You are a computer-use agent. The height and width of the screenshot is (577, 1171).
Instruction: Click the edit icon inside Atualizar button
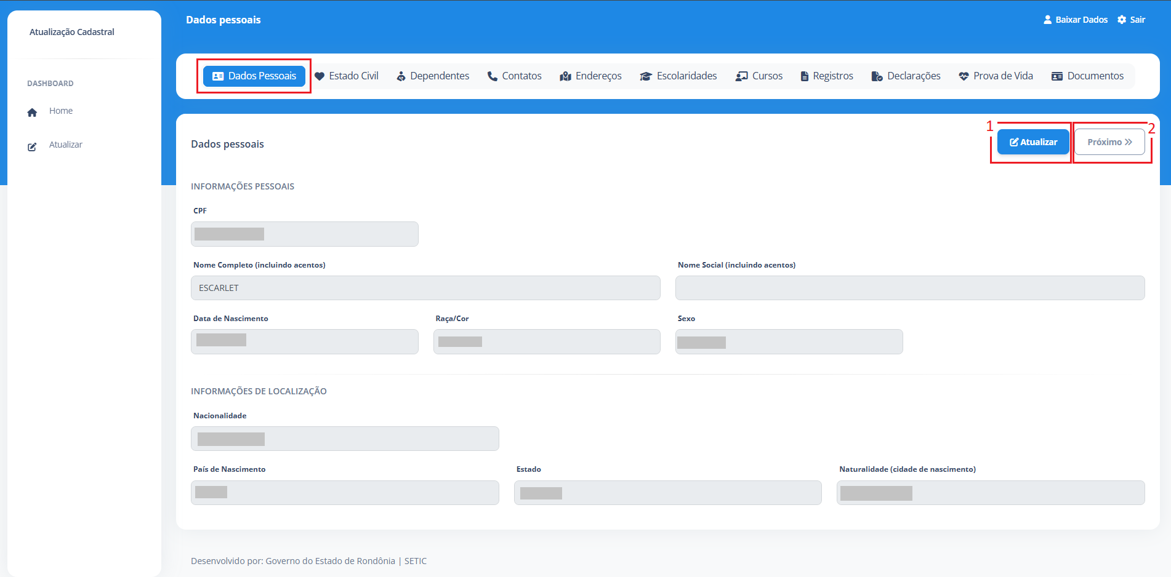(x=1014, y=142)
